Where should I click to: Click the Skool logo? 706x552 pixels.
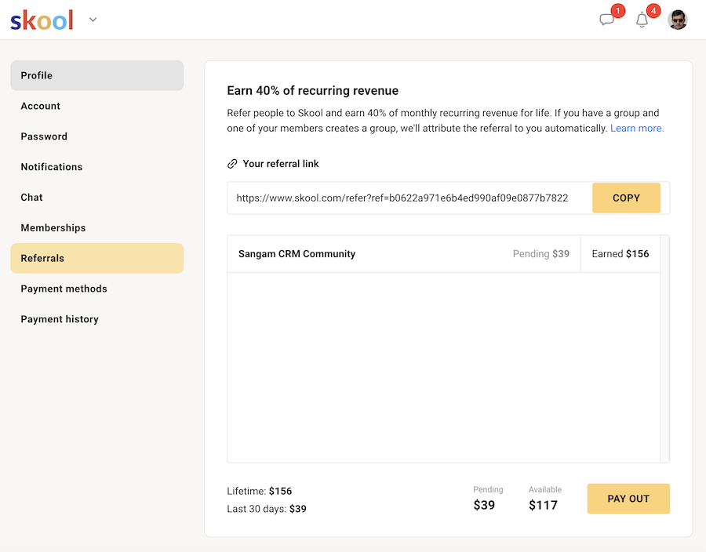42,20
